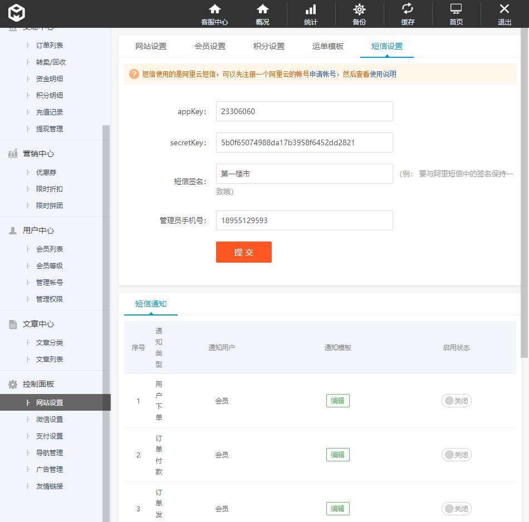Open the 客服中心 (customer service) icon
Viewport: 529px width, 522px height.
[x=215, y=14]
